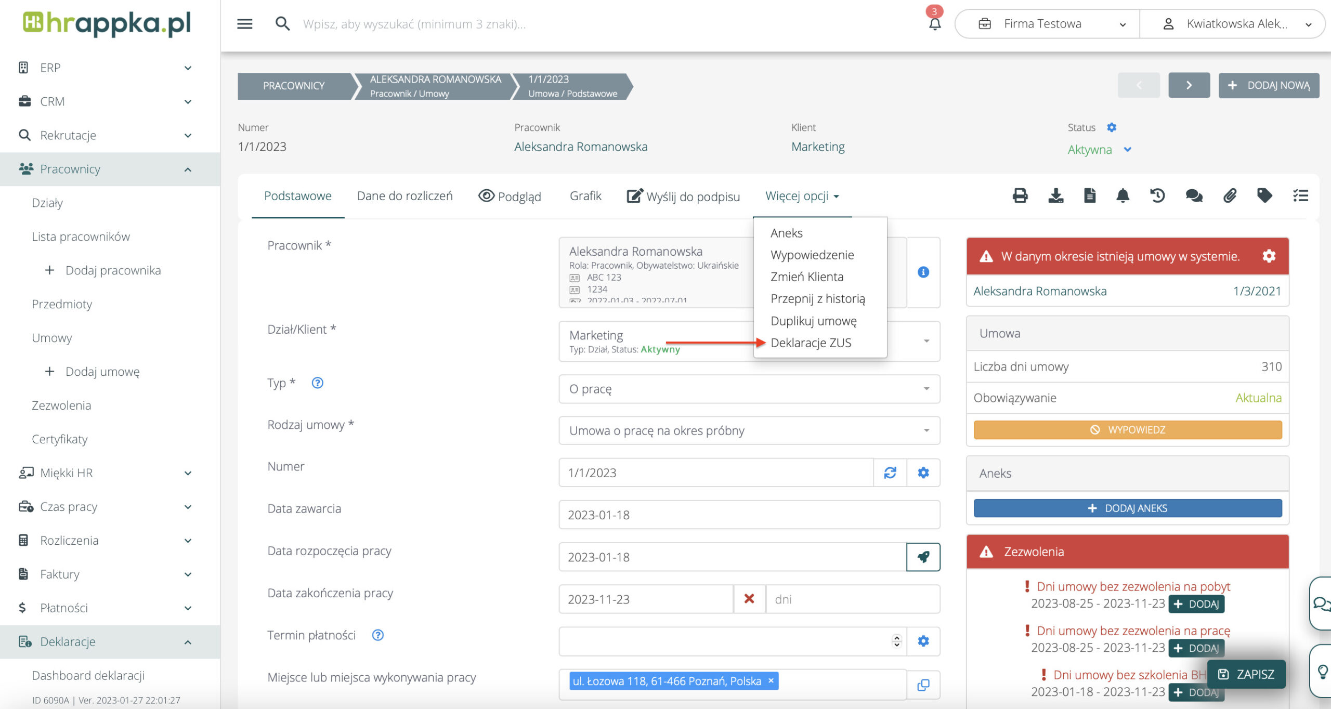Image resolution: width=1331 pixels, height=709 pixels.
Task: Clear end date with red X
Action: tap(749, 599)
